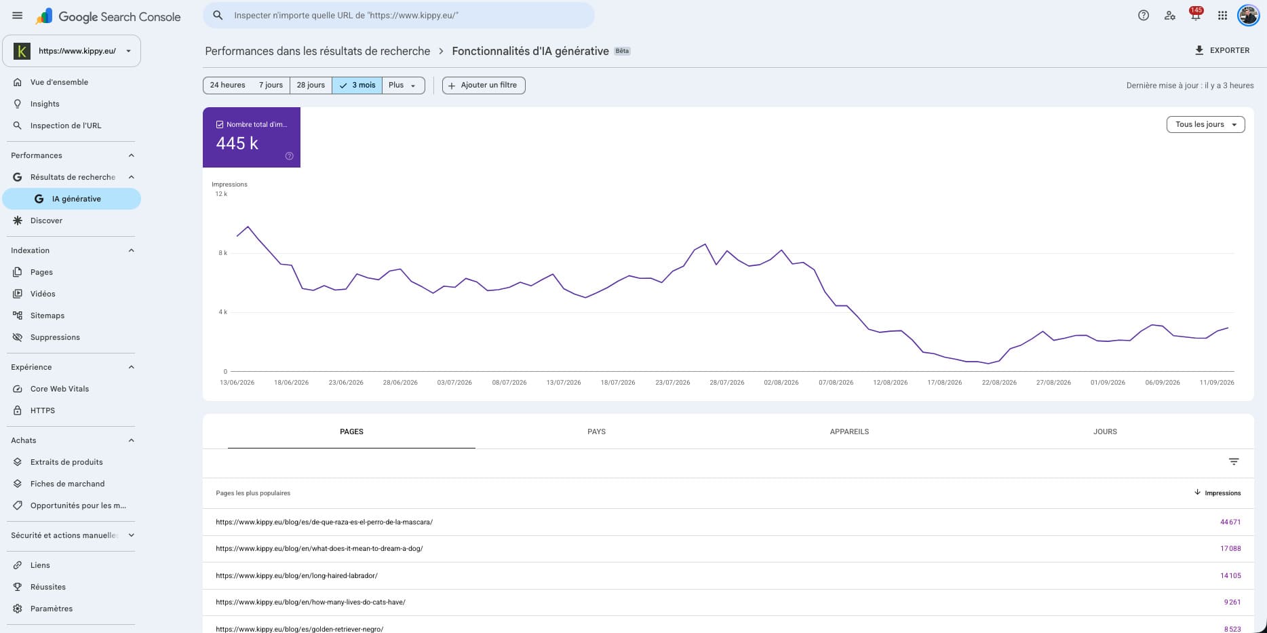Open the account profile avatar

1249,15
